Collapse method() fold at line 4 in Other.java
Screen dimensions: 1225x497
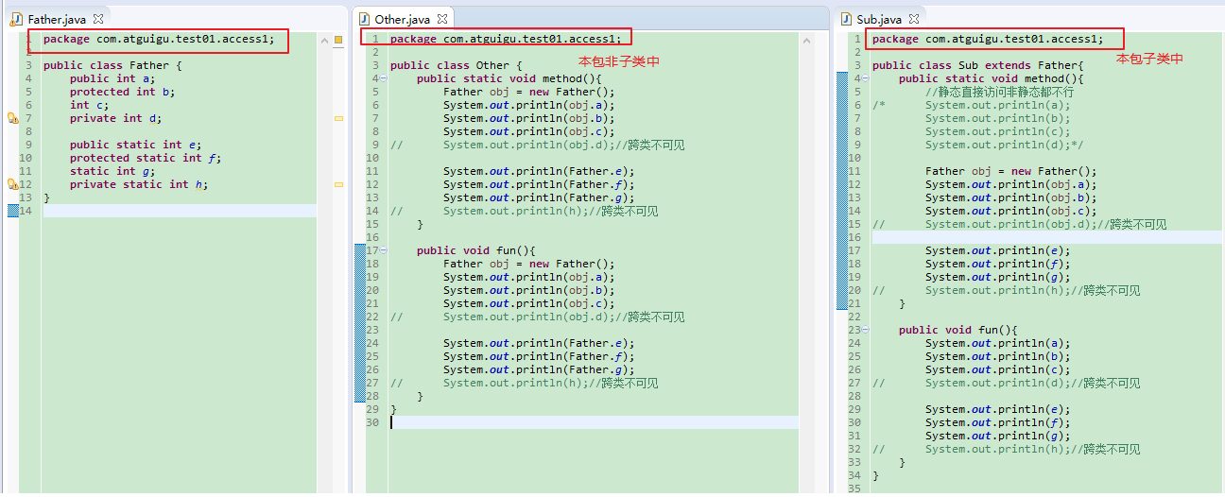tap(383, 79)
